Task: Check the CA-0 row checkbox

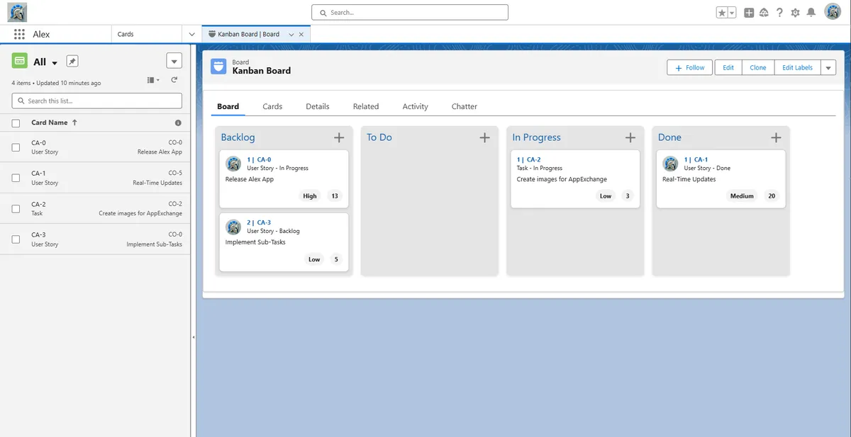Action: pos(16,147)
